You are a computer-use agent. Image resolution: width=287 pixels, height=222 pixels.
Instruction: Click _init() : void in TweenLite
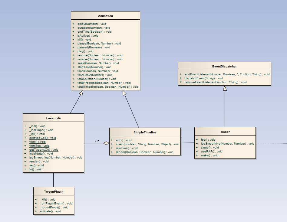coord(37,126)
